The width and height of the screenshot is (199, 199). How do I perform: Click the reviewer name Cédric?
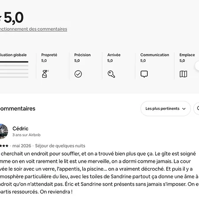[x=20, y=129]
